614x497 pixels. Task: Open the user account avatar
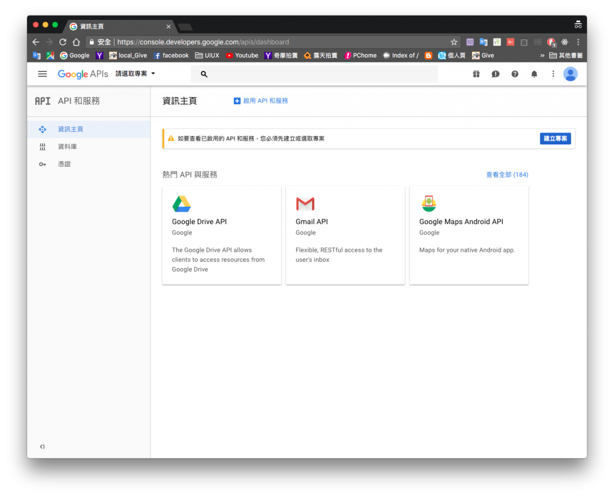[570, 74]
